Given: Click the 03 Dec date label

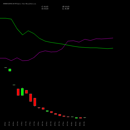Looking at the screenshot, I should click(80, 124).
